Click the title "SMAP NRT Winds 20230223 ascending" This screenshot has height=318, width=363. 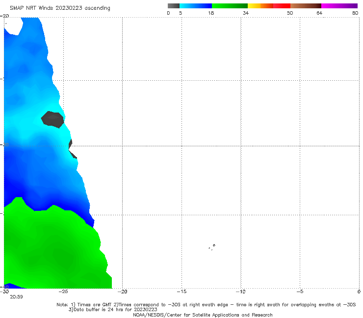[60, 8]
